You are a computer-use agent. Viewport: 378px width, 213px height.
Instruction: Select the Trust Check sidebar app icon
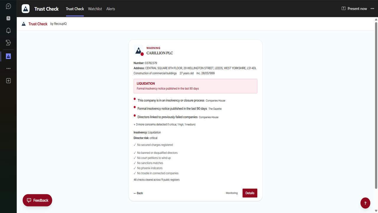8,56
